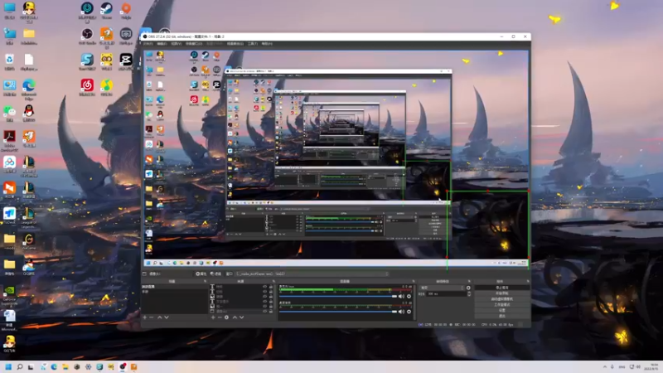The height and width of the screenshot is (373, 663).
Task: Open File Explorer from the taskbar
Action: tap(65, 366)
